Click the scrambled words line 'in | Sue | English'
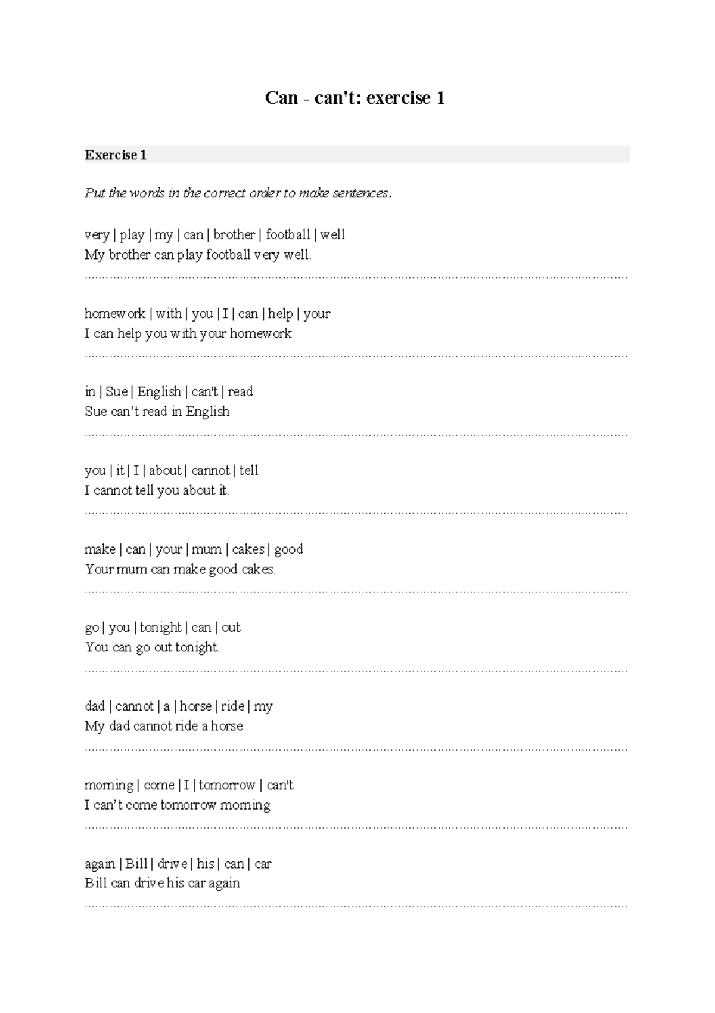This screenshot has height=1013, width=715. 169,392
